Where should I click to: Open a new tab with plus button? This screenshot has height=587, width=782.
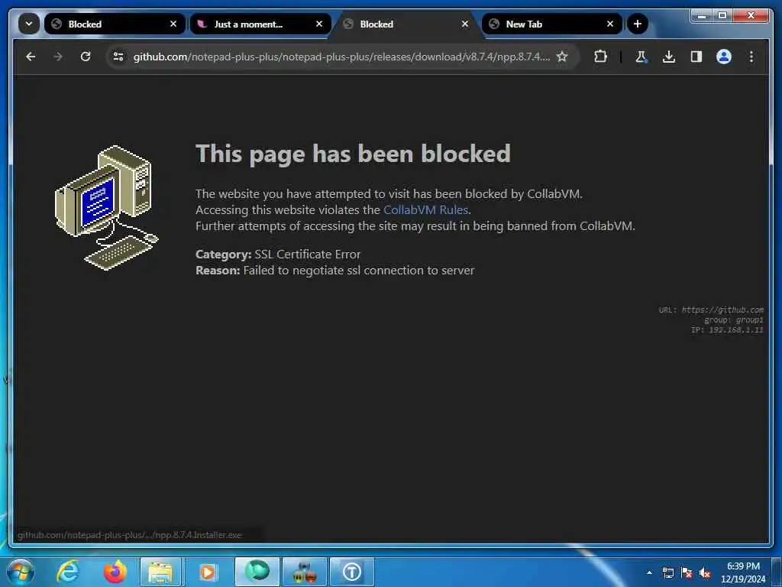638,24
